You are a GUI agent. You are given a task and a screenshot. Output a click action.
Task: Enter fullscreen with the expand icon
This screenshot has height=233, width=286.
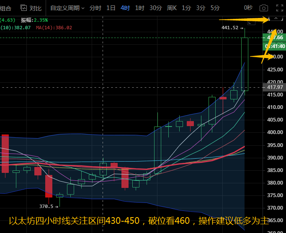click(279, 8)
